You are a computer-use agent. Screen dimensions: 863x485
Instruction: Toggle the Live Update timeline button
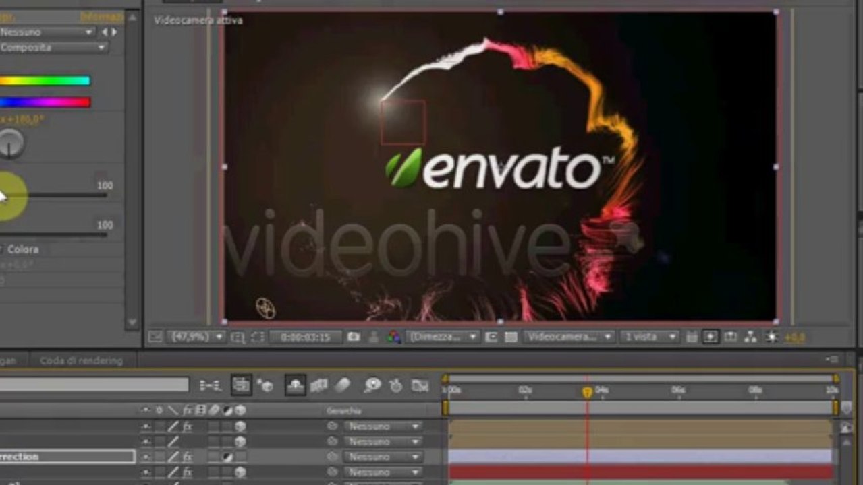pos(241,385)
